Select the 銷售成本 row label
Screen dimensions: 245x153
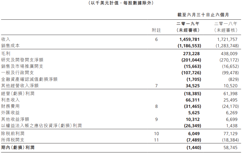coord(10,46)
